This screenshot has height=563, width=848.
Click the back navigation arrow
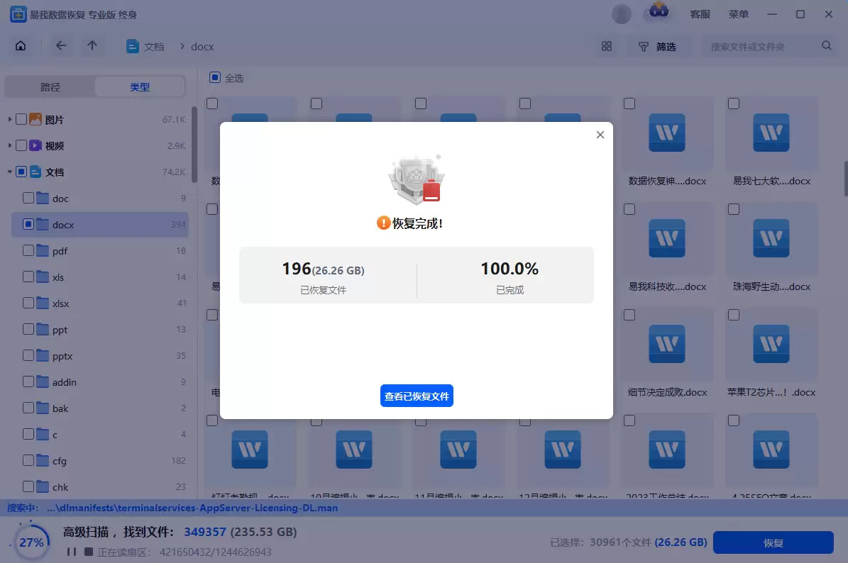(60, 45)
